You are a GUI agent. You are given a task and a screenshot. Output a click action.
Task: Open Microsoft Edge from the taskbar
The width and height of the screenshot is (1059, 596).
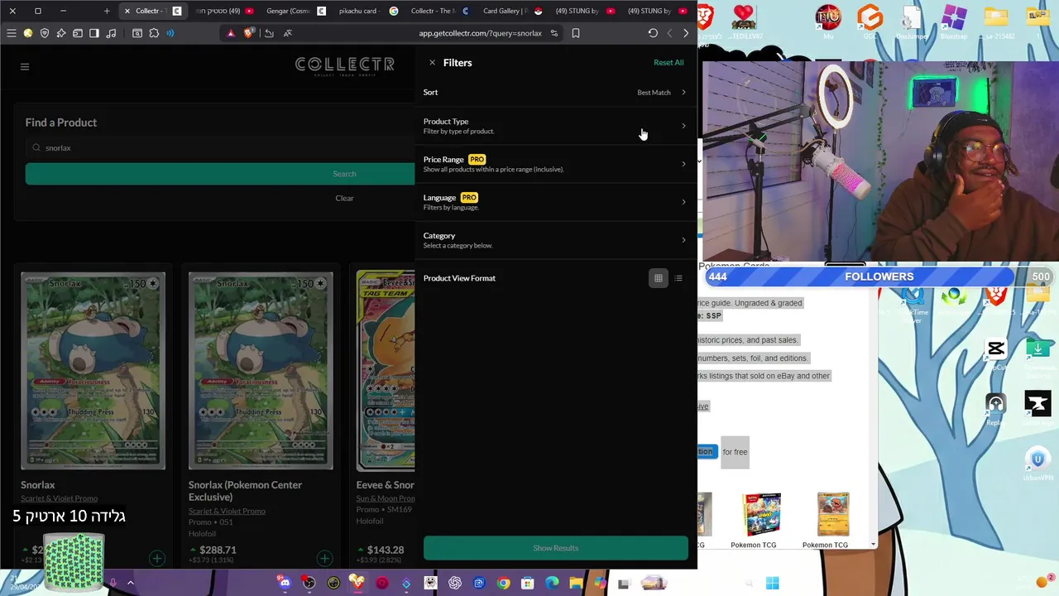(552, 583)
